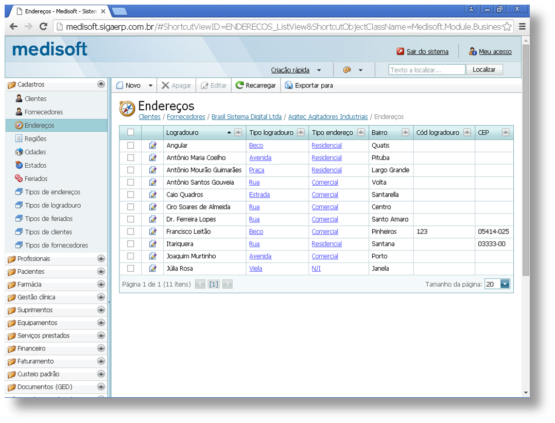The image size is (555, 423).
Task: Select Tipos de endereços in sidebar
Action: coord(53,192)
